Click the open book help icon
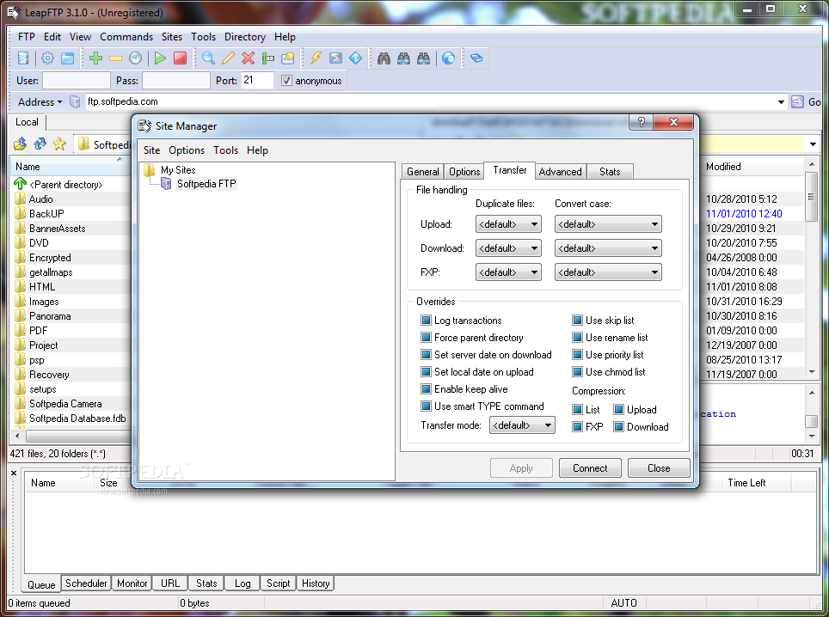 (476, 58)
